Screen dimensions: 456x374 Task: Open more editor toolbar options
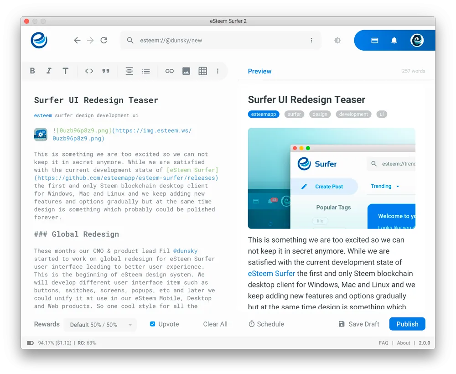point(218,71)
